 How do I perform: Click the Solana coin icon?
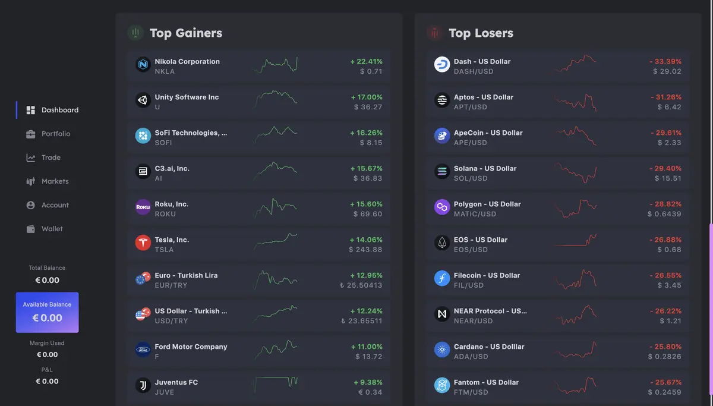[x=442, y=171]
